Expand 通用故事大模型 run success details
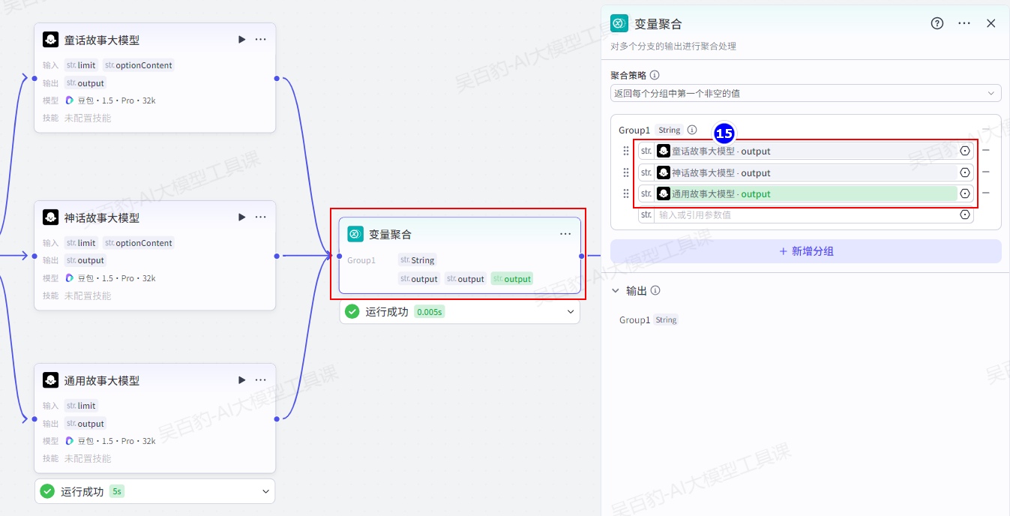This screenshot has height=516, width=1010. [265, 492]
